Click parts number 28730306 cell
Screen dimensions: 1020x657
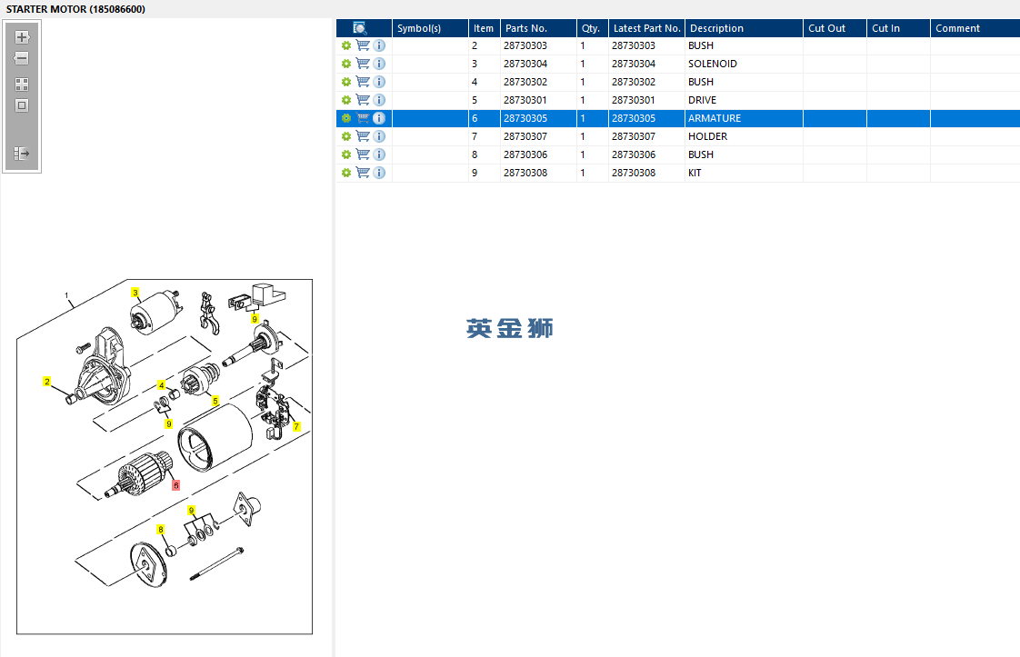[x=538, y=154]
